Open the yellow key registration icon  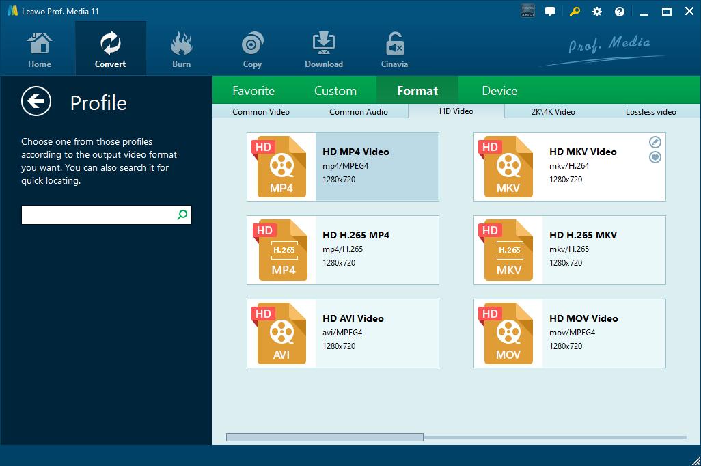click(x=575, y=12)
